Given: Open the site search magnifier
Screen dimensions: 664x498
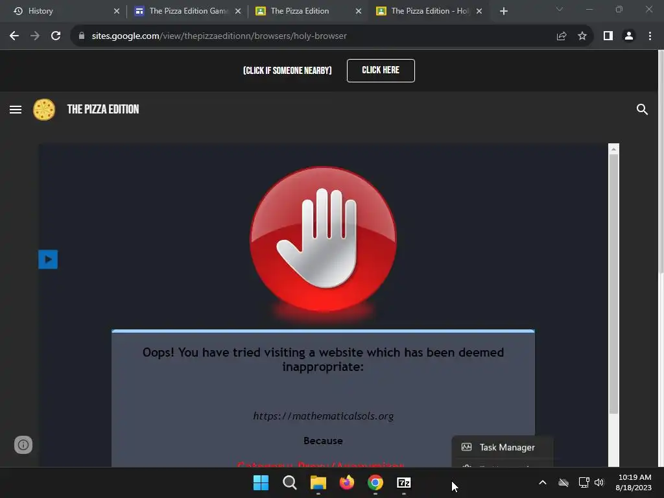Looking at the screenshot, I should [642, 110].
